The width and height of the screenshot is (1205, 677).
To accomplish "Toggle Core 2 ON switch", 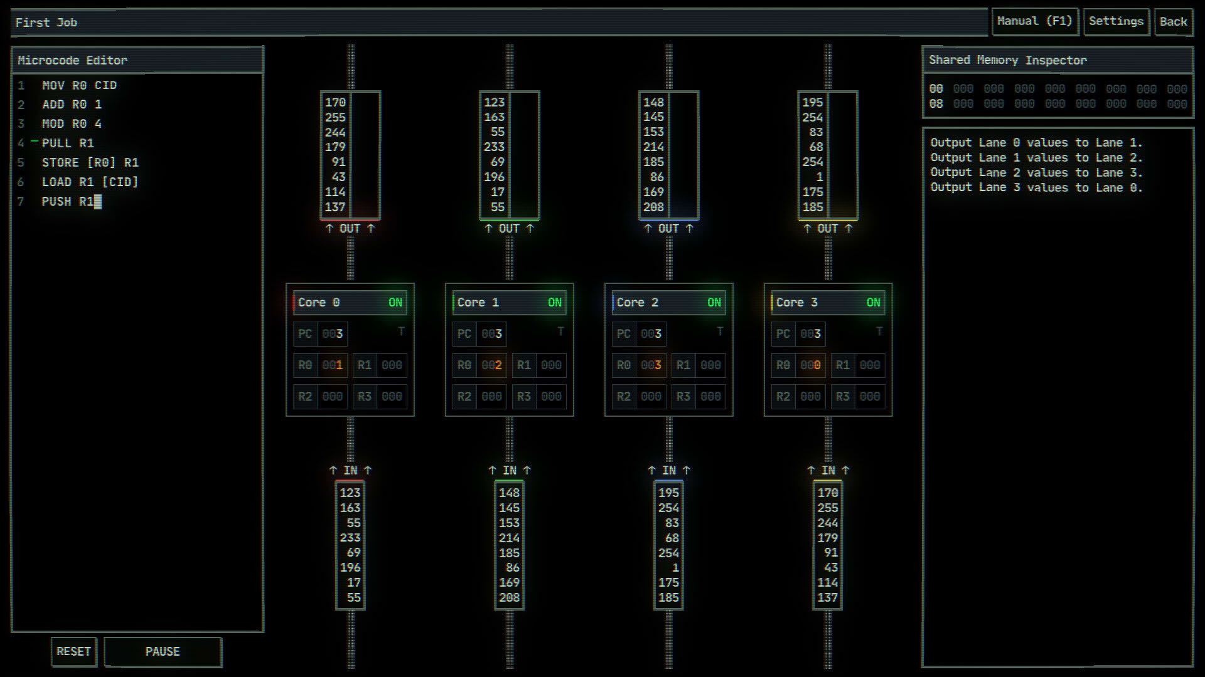I will (714, 303).
